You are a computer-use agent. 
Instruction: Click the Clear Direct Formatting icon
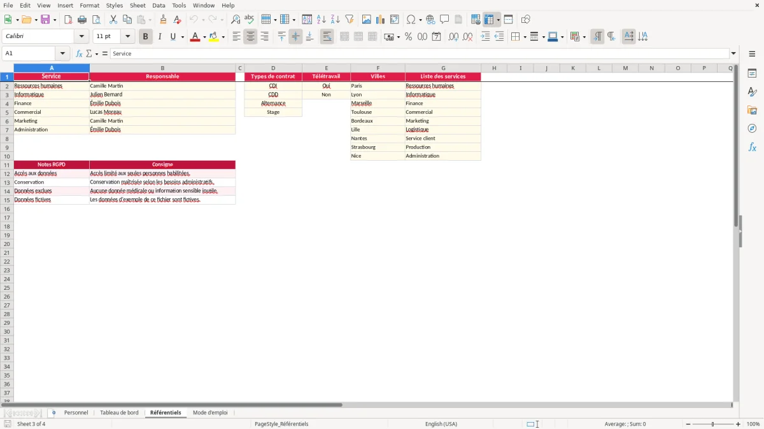(177, 20)
